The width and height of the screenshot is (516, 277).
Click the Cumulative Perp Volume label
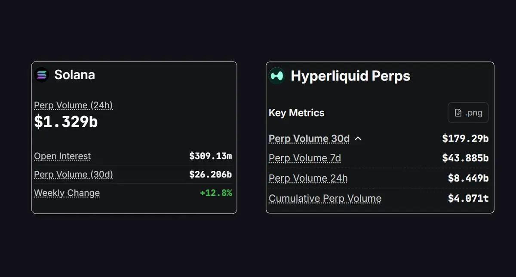(325, 198)
